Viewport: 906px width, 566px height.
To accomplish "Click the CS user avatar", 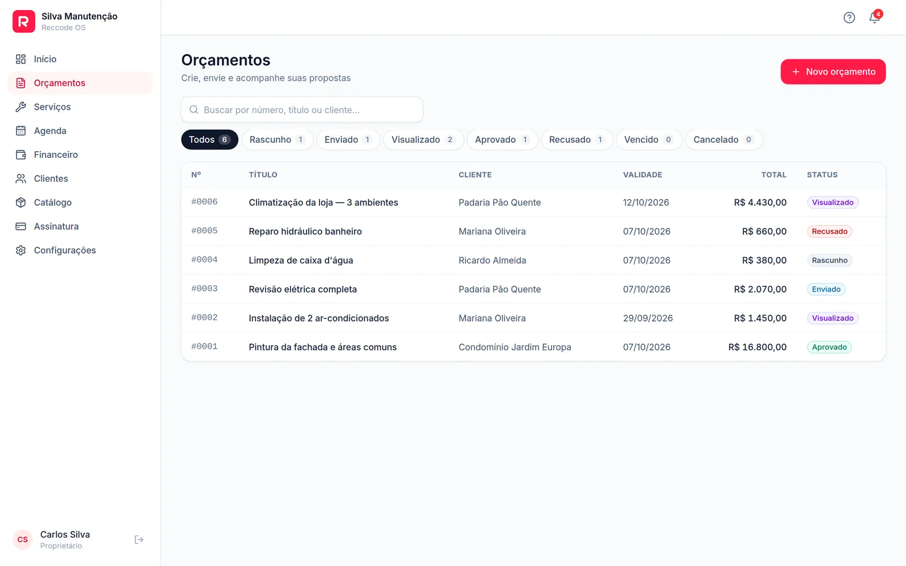I will 23,539.
